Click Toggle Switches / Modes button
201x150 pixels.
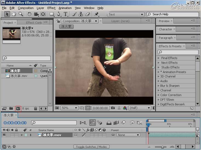(x=91, y=147)
